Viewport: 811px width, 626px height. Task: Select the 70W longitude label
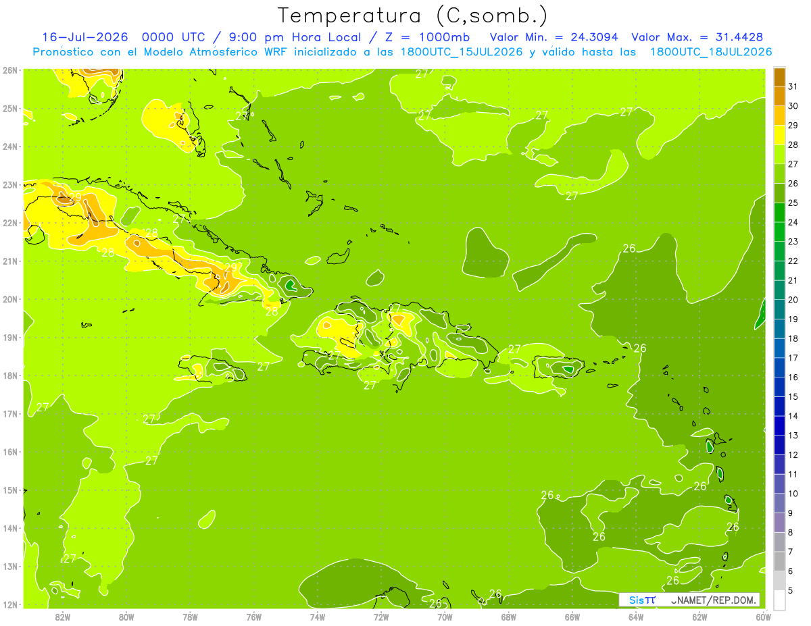(x=445, y=617)
